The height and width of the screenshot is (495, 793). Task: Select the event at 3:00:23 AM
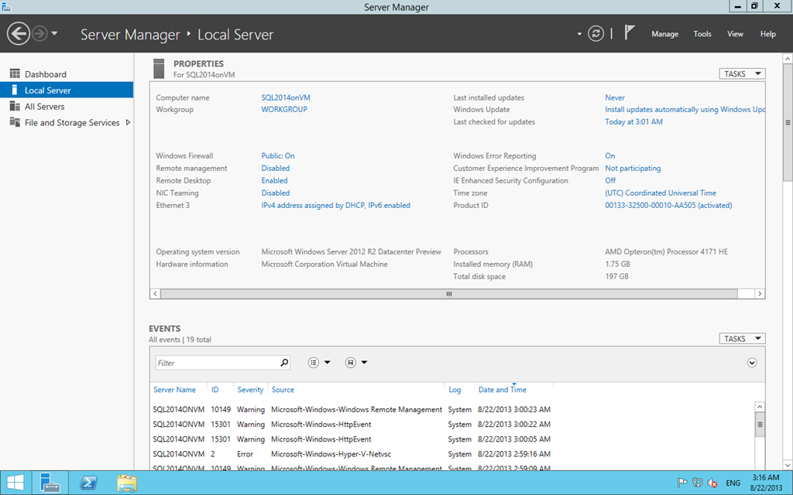[x=352, y=410]
